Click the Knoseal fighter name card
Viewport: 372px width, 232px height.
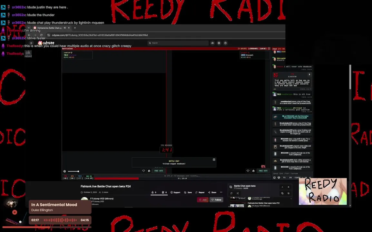[255, 55]
